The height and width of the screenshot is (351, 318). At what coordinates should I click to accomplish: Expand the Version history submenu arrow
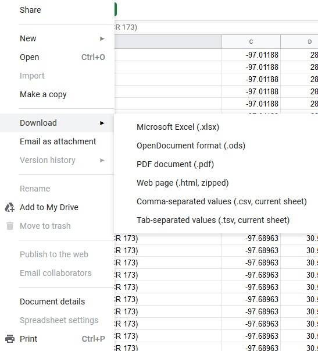102,160
